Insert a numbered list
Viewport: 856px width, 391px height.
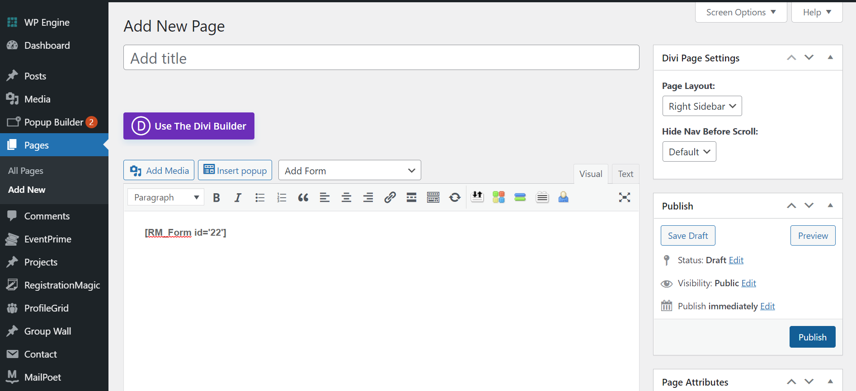282,197
